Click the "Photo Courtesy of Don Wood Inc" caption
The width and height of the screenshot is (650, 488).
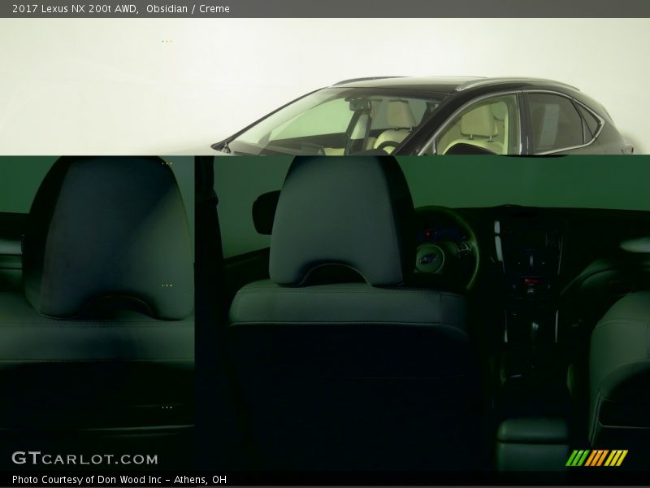pyautogui.click(x=119, y=480)
